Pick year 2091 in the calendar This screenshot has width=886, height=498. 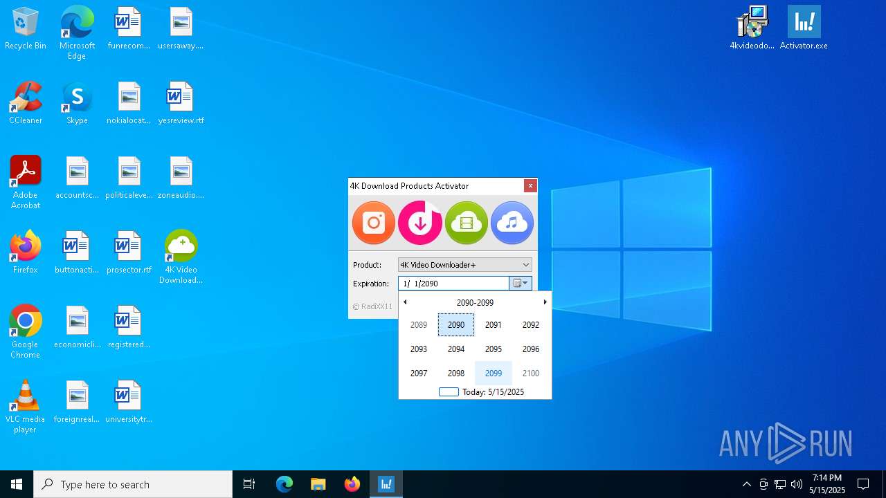[494, 325]
